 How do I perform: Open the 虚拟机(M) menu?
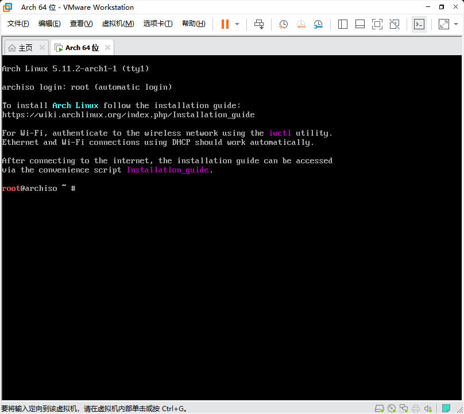118,24
